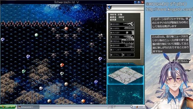193x109 pixels.
Task: Open the システム menu button
Action: click(x=116, y=55)
